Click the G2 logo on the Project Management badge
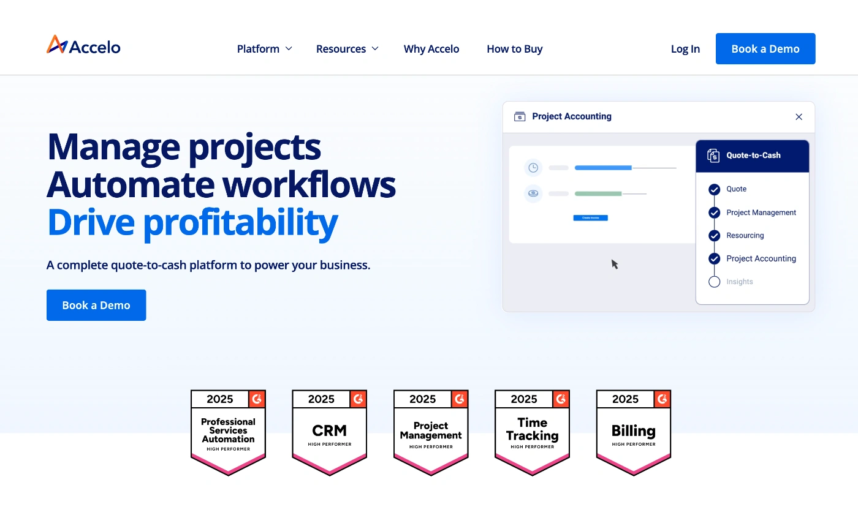The image size is (858, 507). [460, 399]
